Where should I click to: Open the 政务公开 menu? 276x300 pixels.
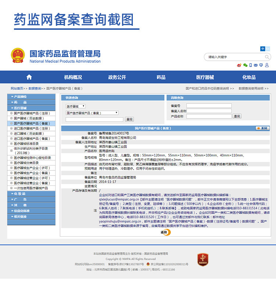117,77
